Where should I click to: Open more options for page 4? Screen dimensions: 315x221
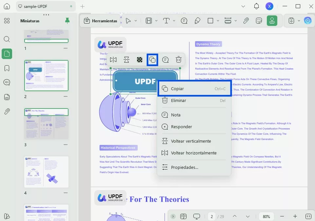(x=66, y=193)
